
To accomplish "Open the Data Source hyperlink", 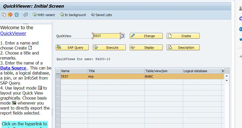I will (13, 68).
